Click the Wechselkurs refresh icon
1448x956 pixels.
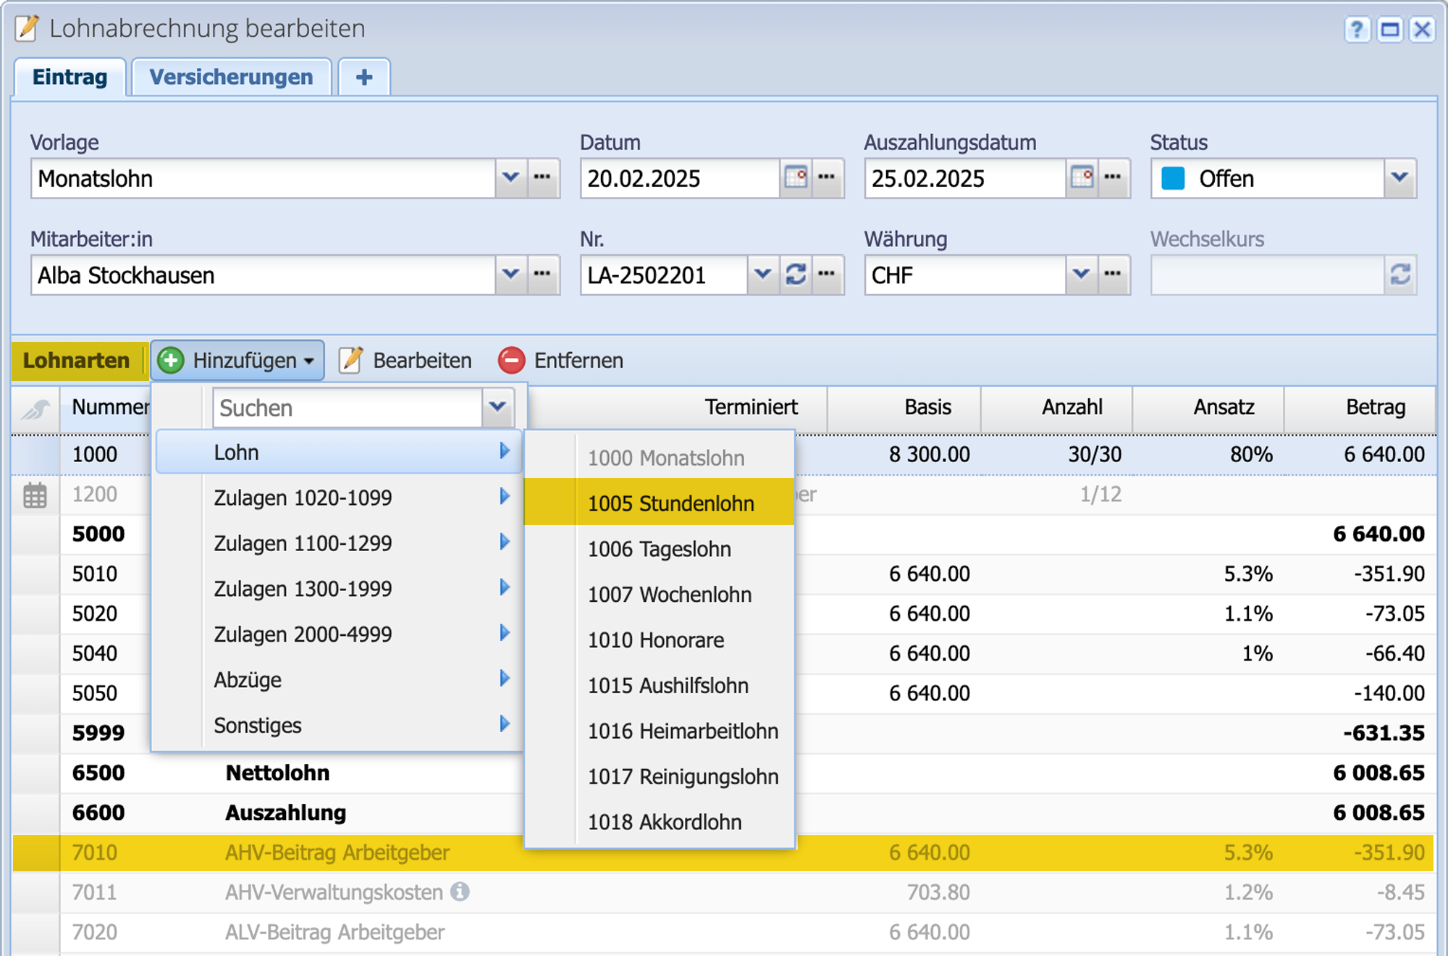(x=1400, y=275)
